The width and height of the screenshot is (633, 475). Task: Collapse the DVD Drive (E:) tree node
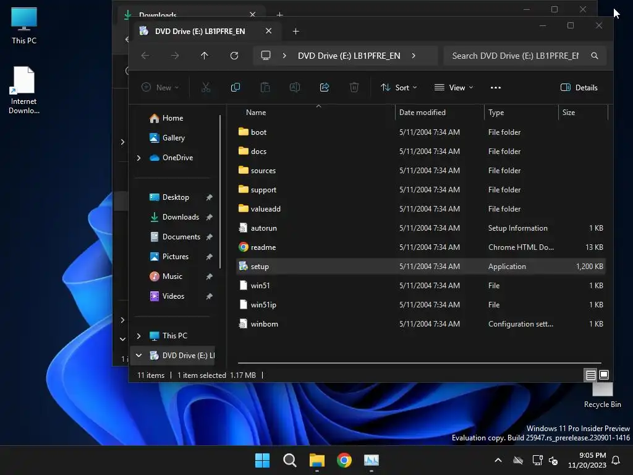(139, 356)
